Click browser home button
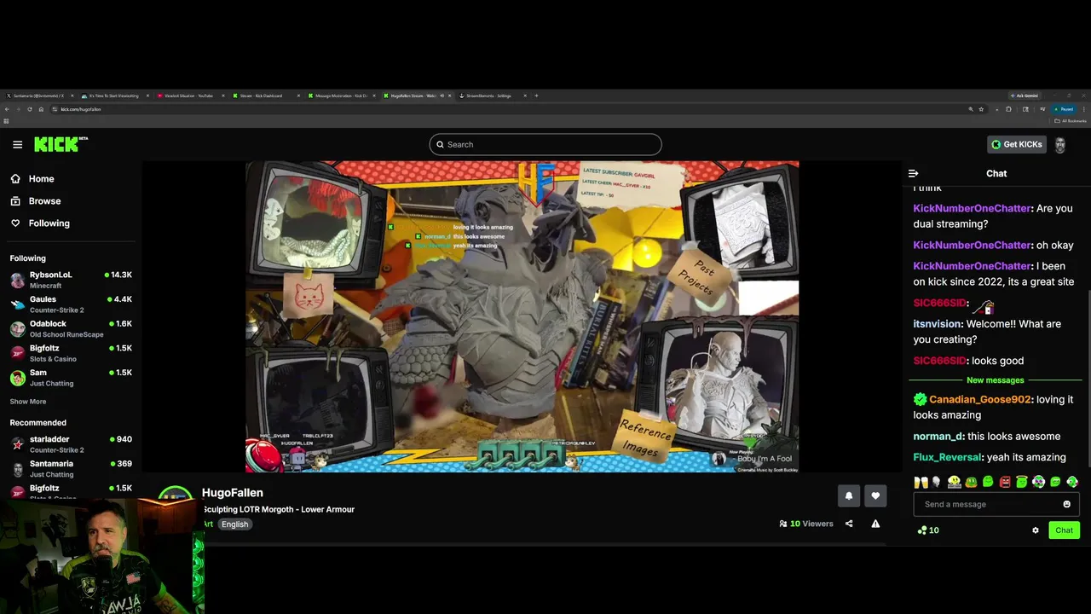 coord(41,109)
